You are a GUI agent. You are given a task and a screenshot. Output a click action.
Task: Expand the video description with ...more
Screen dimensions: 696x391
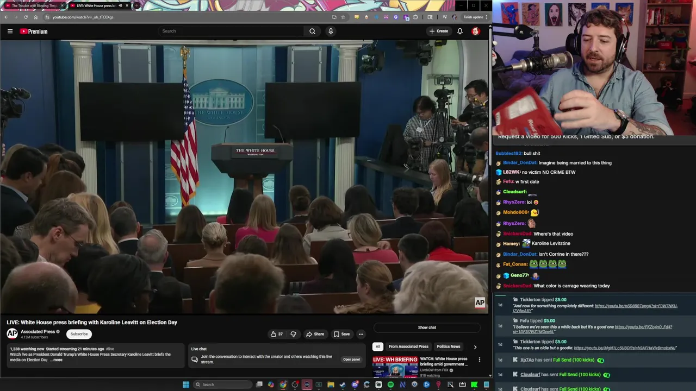57,360
